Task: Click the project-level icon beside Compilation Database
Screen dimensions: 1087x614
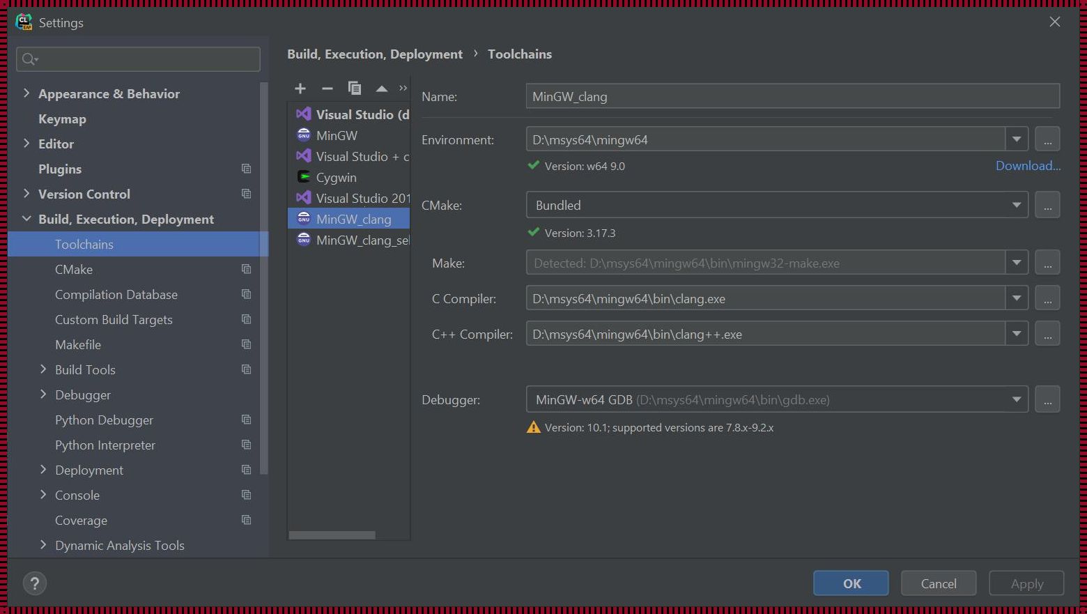Action: tap(246, 294)
